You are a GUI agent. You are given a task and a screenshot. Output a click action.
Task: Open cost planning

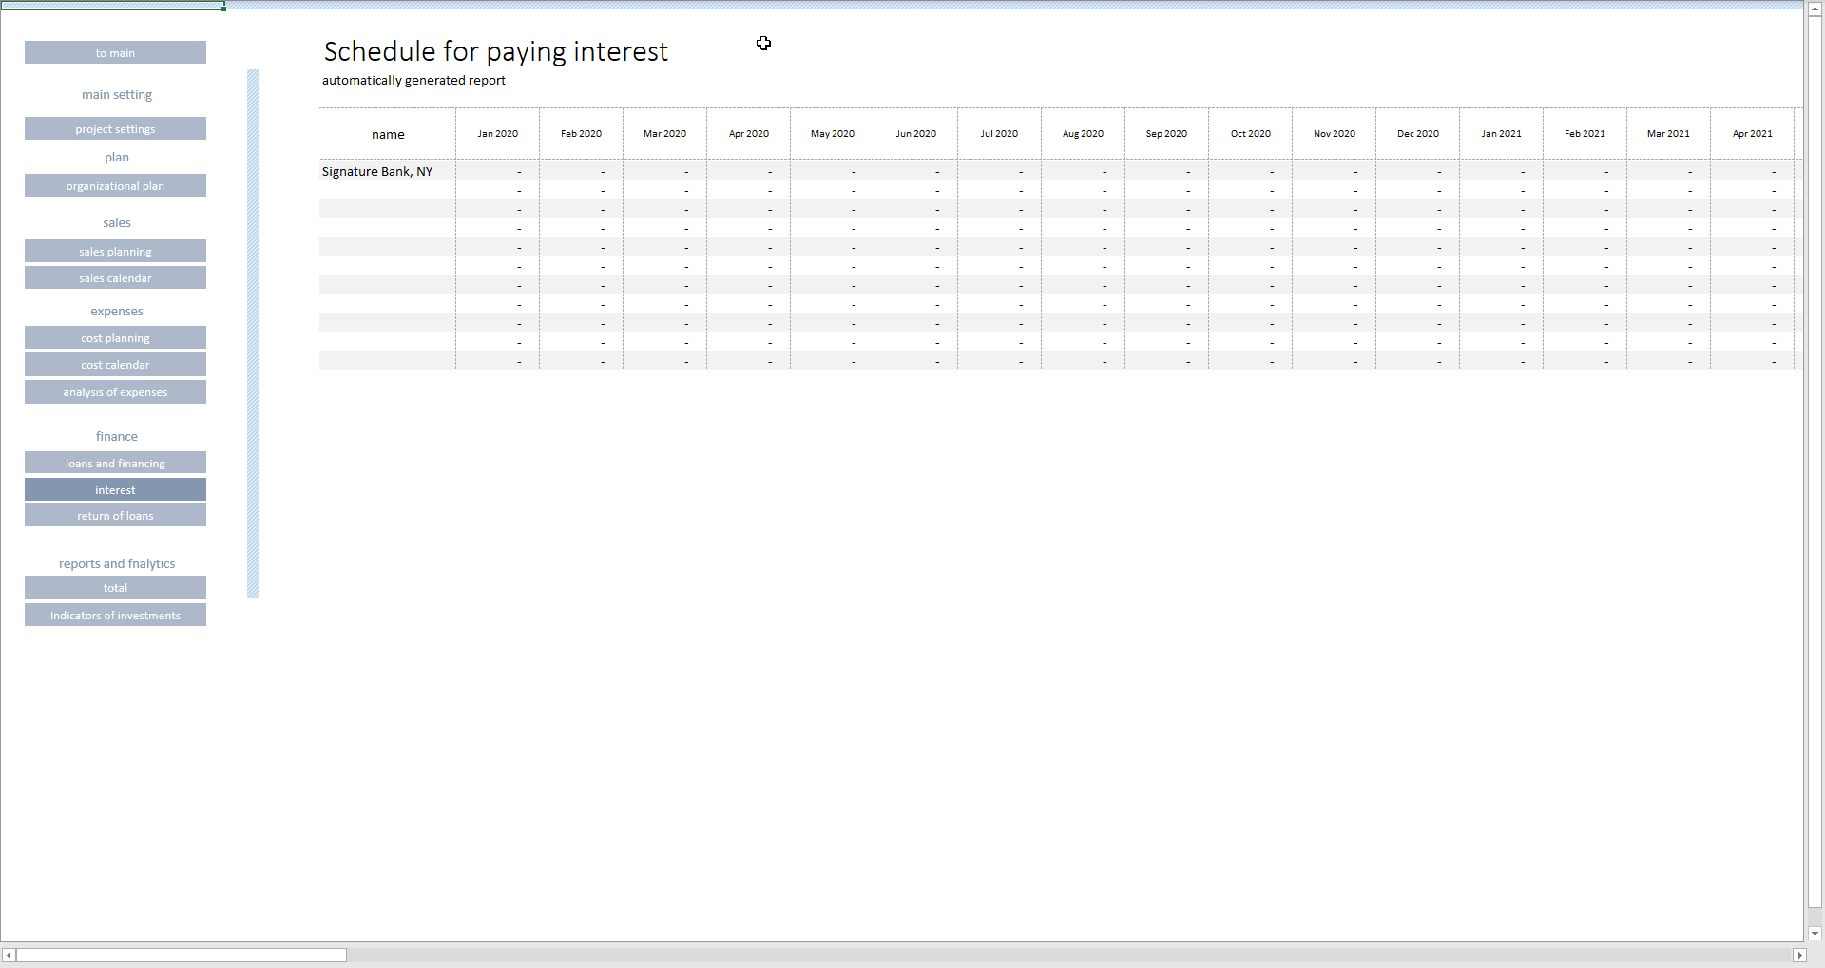click(x=115, y=337)
